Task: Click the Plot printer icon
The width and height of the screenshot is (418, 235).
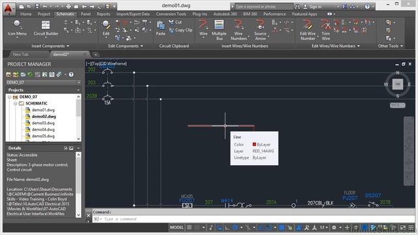Action: pyautogui.click(x=68, y=7)
